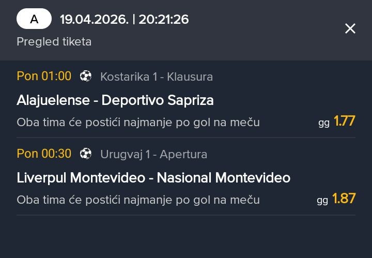Image resolution: width=372 pixels, height=258 pixels.
Task: Click the bet description under Alajuelense match
Action: [x=138, y=123]
